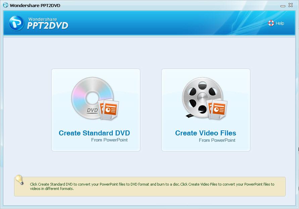
Task: Click the lightbulb tip icon
Action: [20, 180]
